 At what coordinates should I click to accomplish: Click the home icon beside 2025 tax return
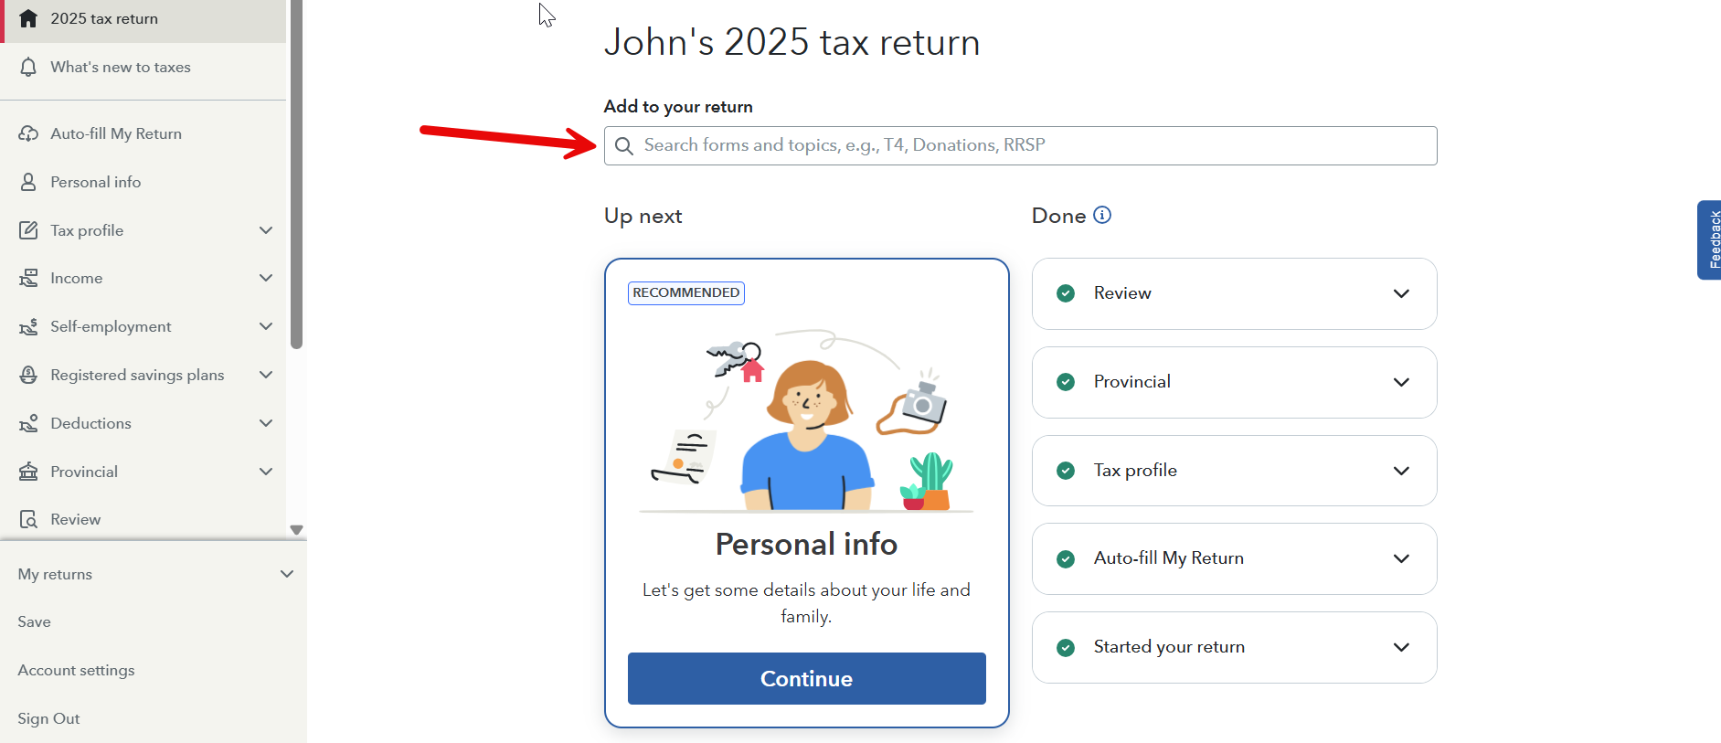pos(28,18)
